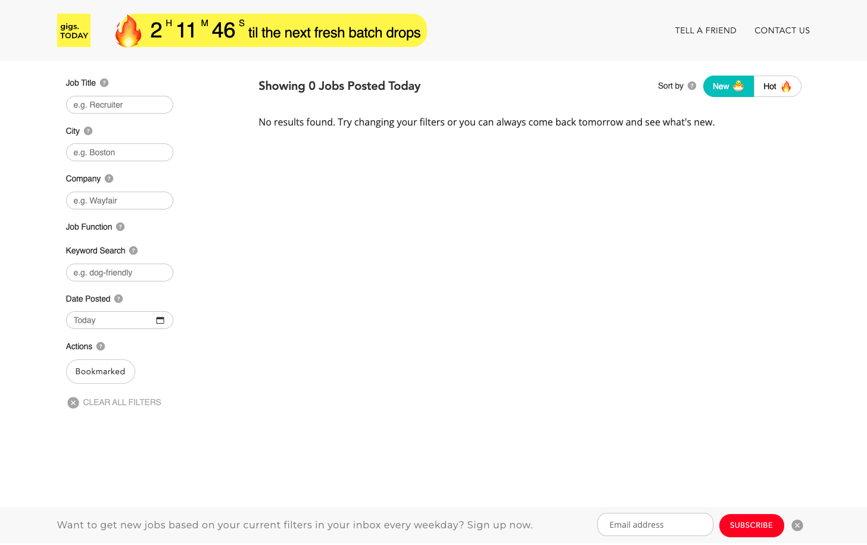Click the Sort by help icon

click(x=692, y=86)
